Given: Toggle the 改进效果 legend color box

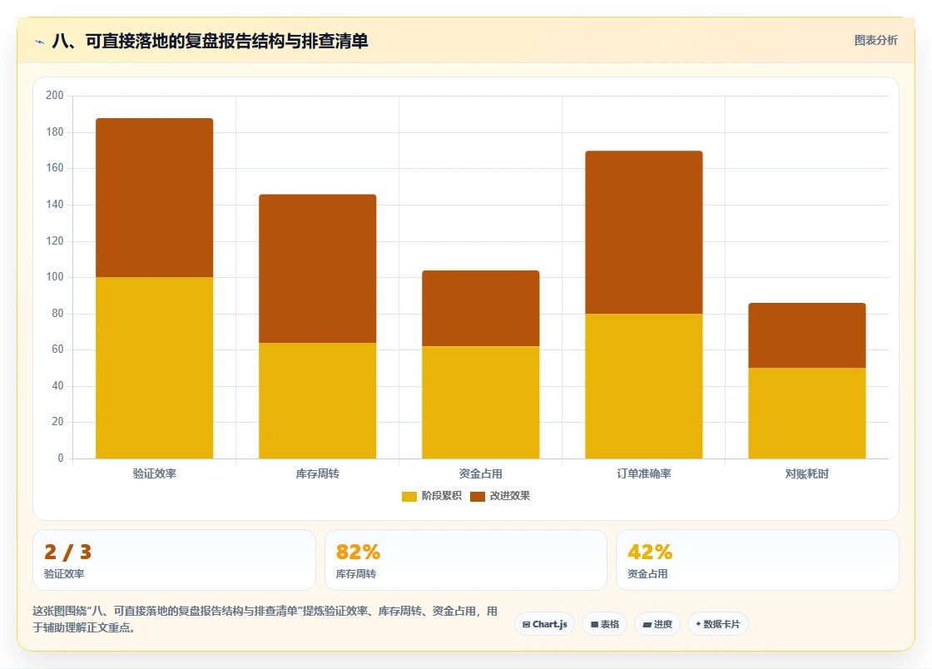Looking at the screenshot, I should [x=478, y=496].
